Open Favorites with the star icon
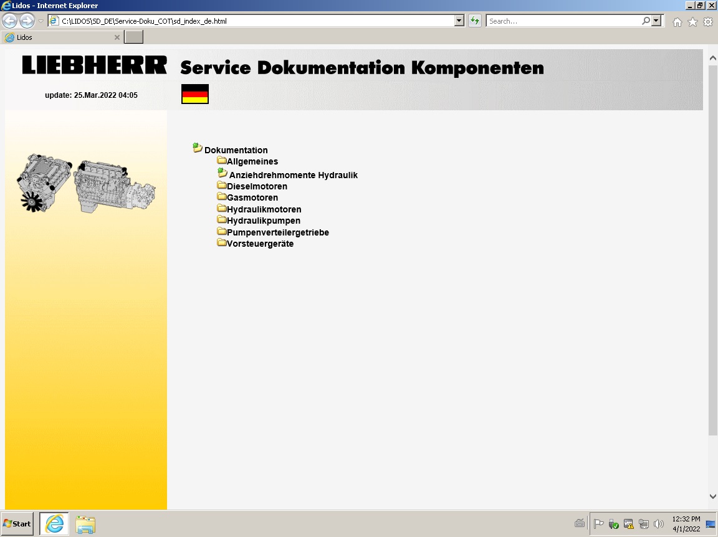This screenshot has height=537, width=718. [693, 22]
